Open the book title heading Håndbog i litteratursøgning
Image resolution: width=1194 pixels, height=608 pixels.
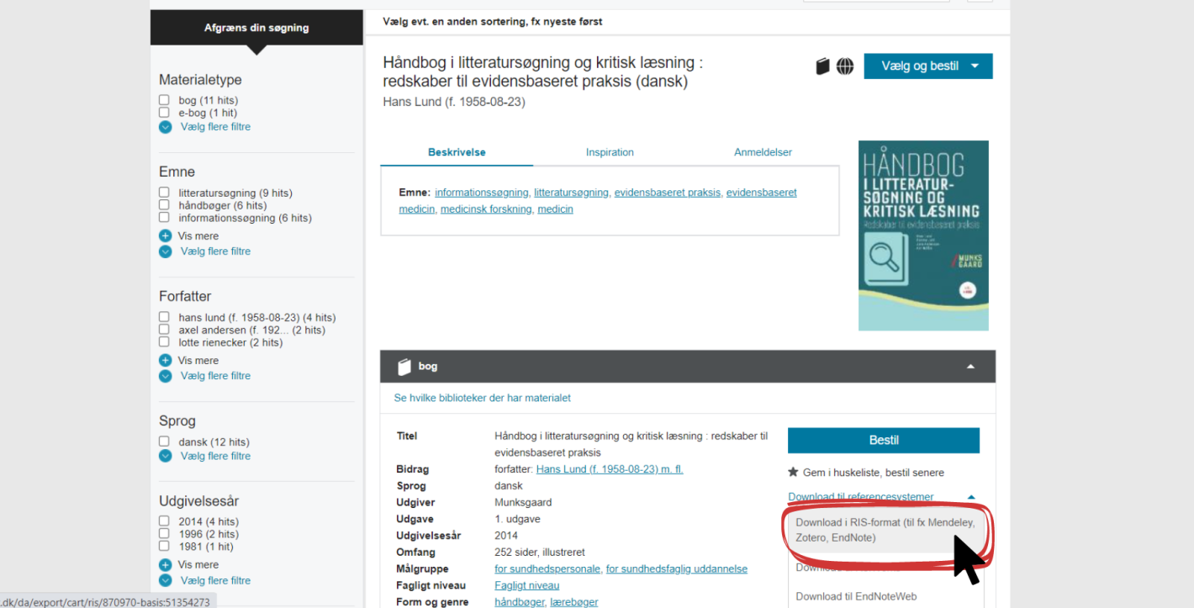coord(543,72)
